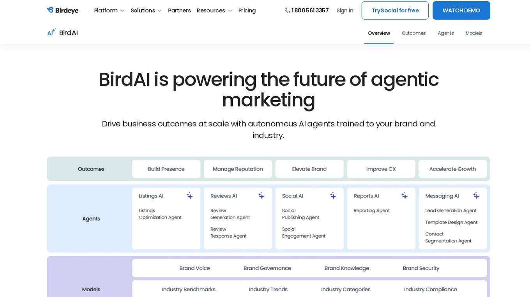Click the sparkle icon on Listings AI card
Image resolution: width=530 pixels, height=297 pixels.
(190, 196)
